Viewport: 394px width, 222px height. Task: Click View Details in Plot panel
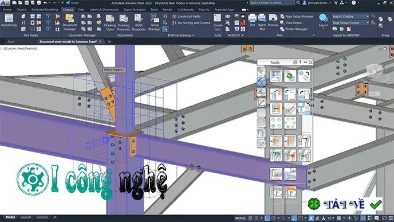coord(291,22)
